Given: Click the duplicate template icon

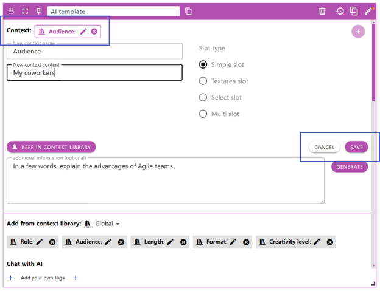Looking at the screenshot, I should click(354, 11).
